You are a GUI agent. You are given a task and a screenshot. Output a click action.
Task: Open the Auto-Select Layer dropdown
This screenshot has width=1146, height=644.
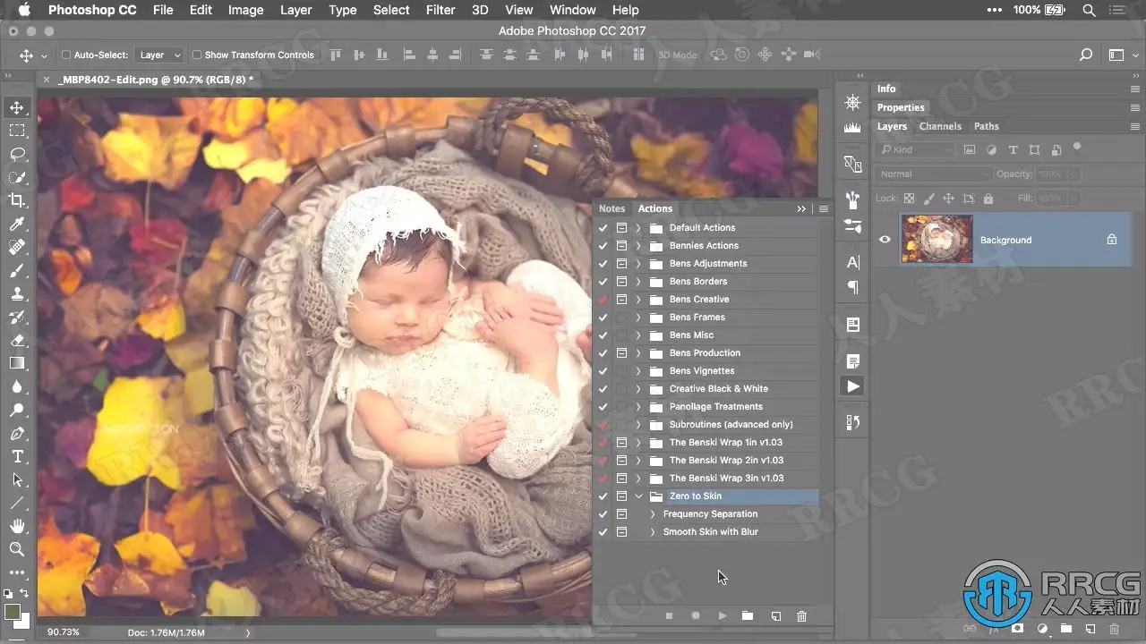click(x=158, y=55)
